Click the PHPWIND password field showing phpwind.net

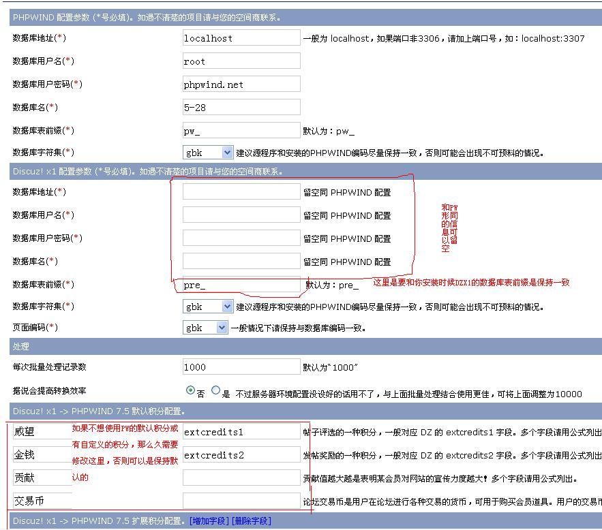tap(241, 84)
